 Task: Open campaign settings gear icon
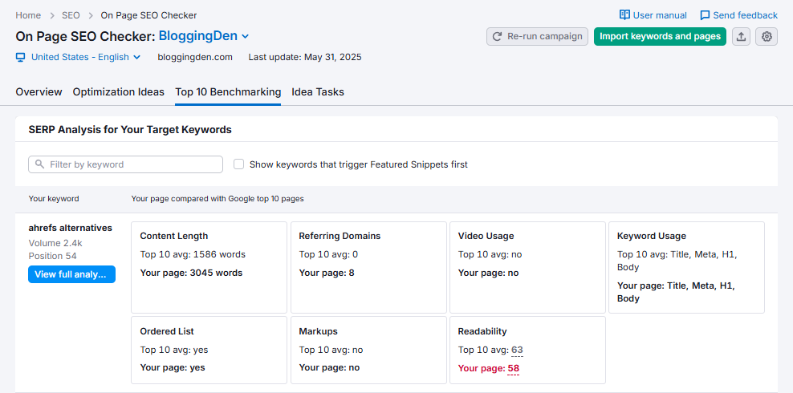767,36
